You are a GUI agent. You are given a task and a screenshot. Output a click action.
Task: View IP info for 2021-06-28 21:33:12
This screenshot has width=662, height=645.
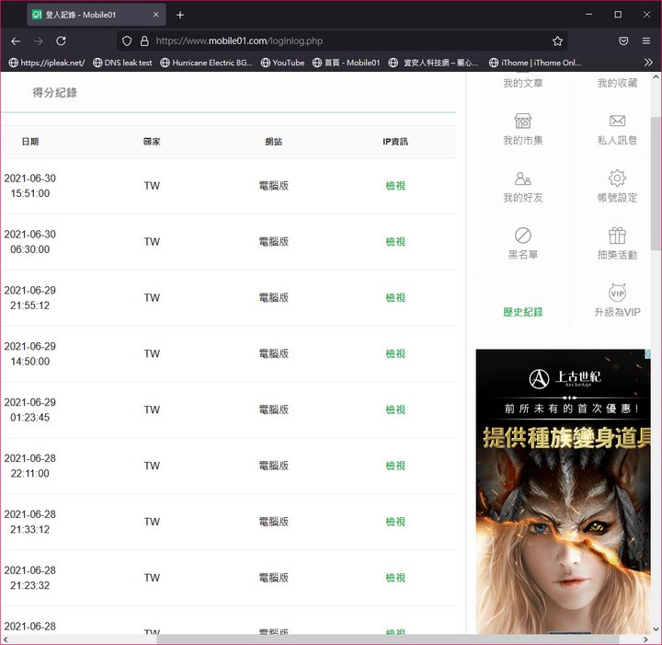click(395, 522)
